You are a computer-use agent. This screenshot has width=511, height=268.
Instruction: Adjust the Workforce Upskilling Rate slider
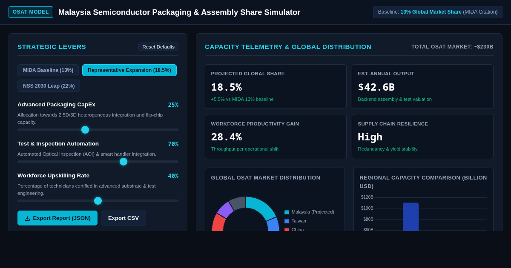[98, 201]
